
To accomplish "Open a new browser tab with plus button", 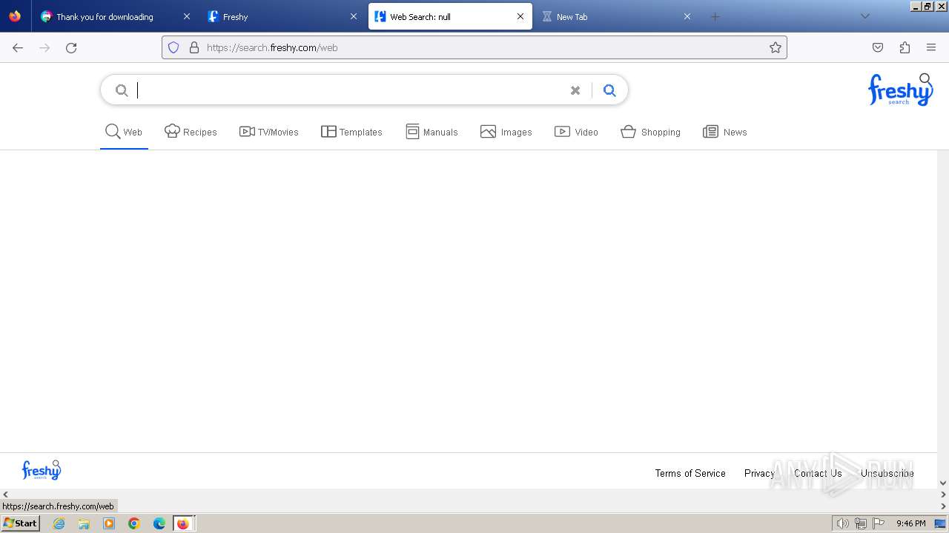I will point(715,16).
